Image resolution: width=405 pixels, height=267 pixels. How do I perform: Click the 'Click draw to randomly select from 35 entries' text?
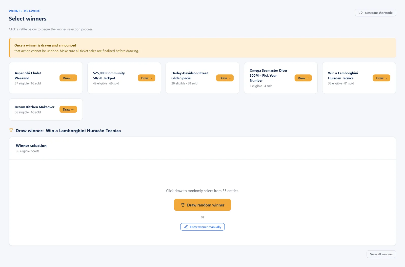202,191
